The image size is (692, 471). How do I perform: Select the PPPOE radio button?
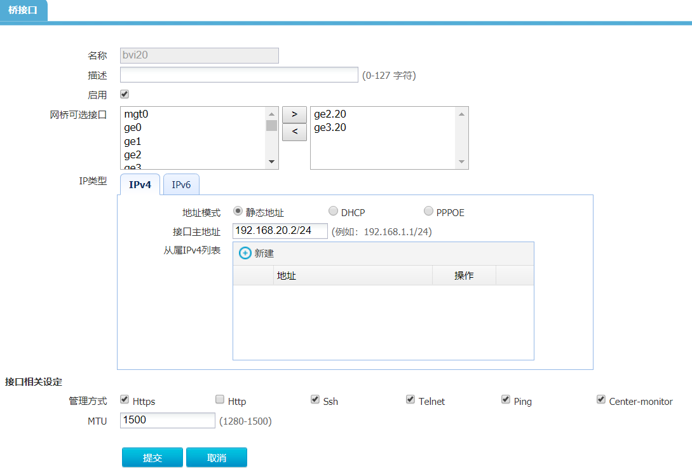tap(428, 211)
